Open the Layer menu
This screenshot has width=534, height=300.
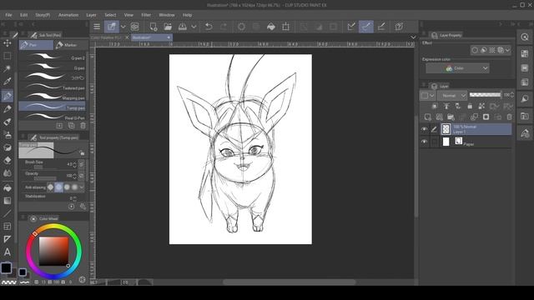click(91, 15)
